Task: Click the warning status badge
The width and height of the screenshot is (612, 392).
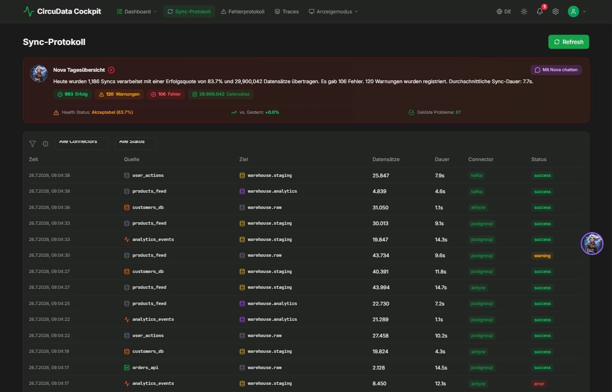Action: (x=542, y=256)
